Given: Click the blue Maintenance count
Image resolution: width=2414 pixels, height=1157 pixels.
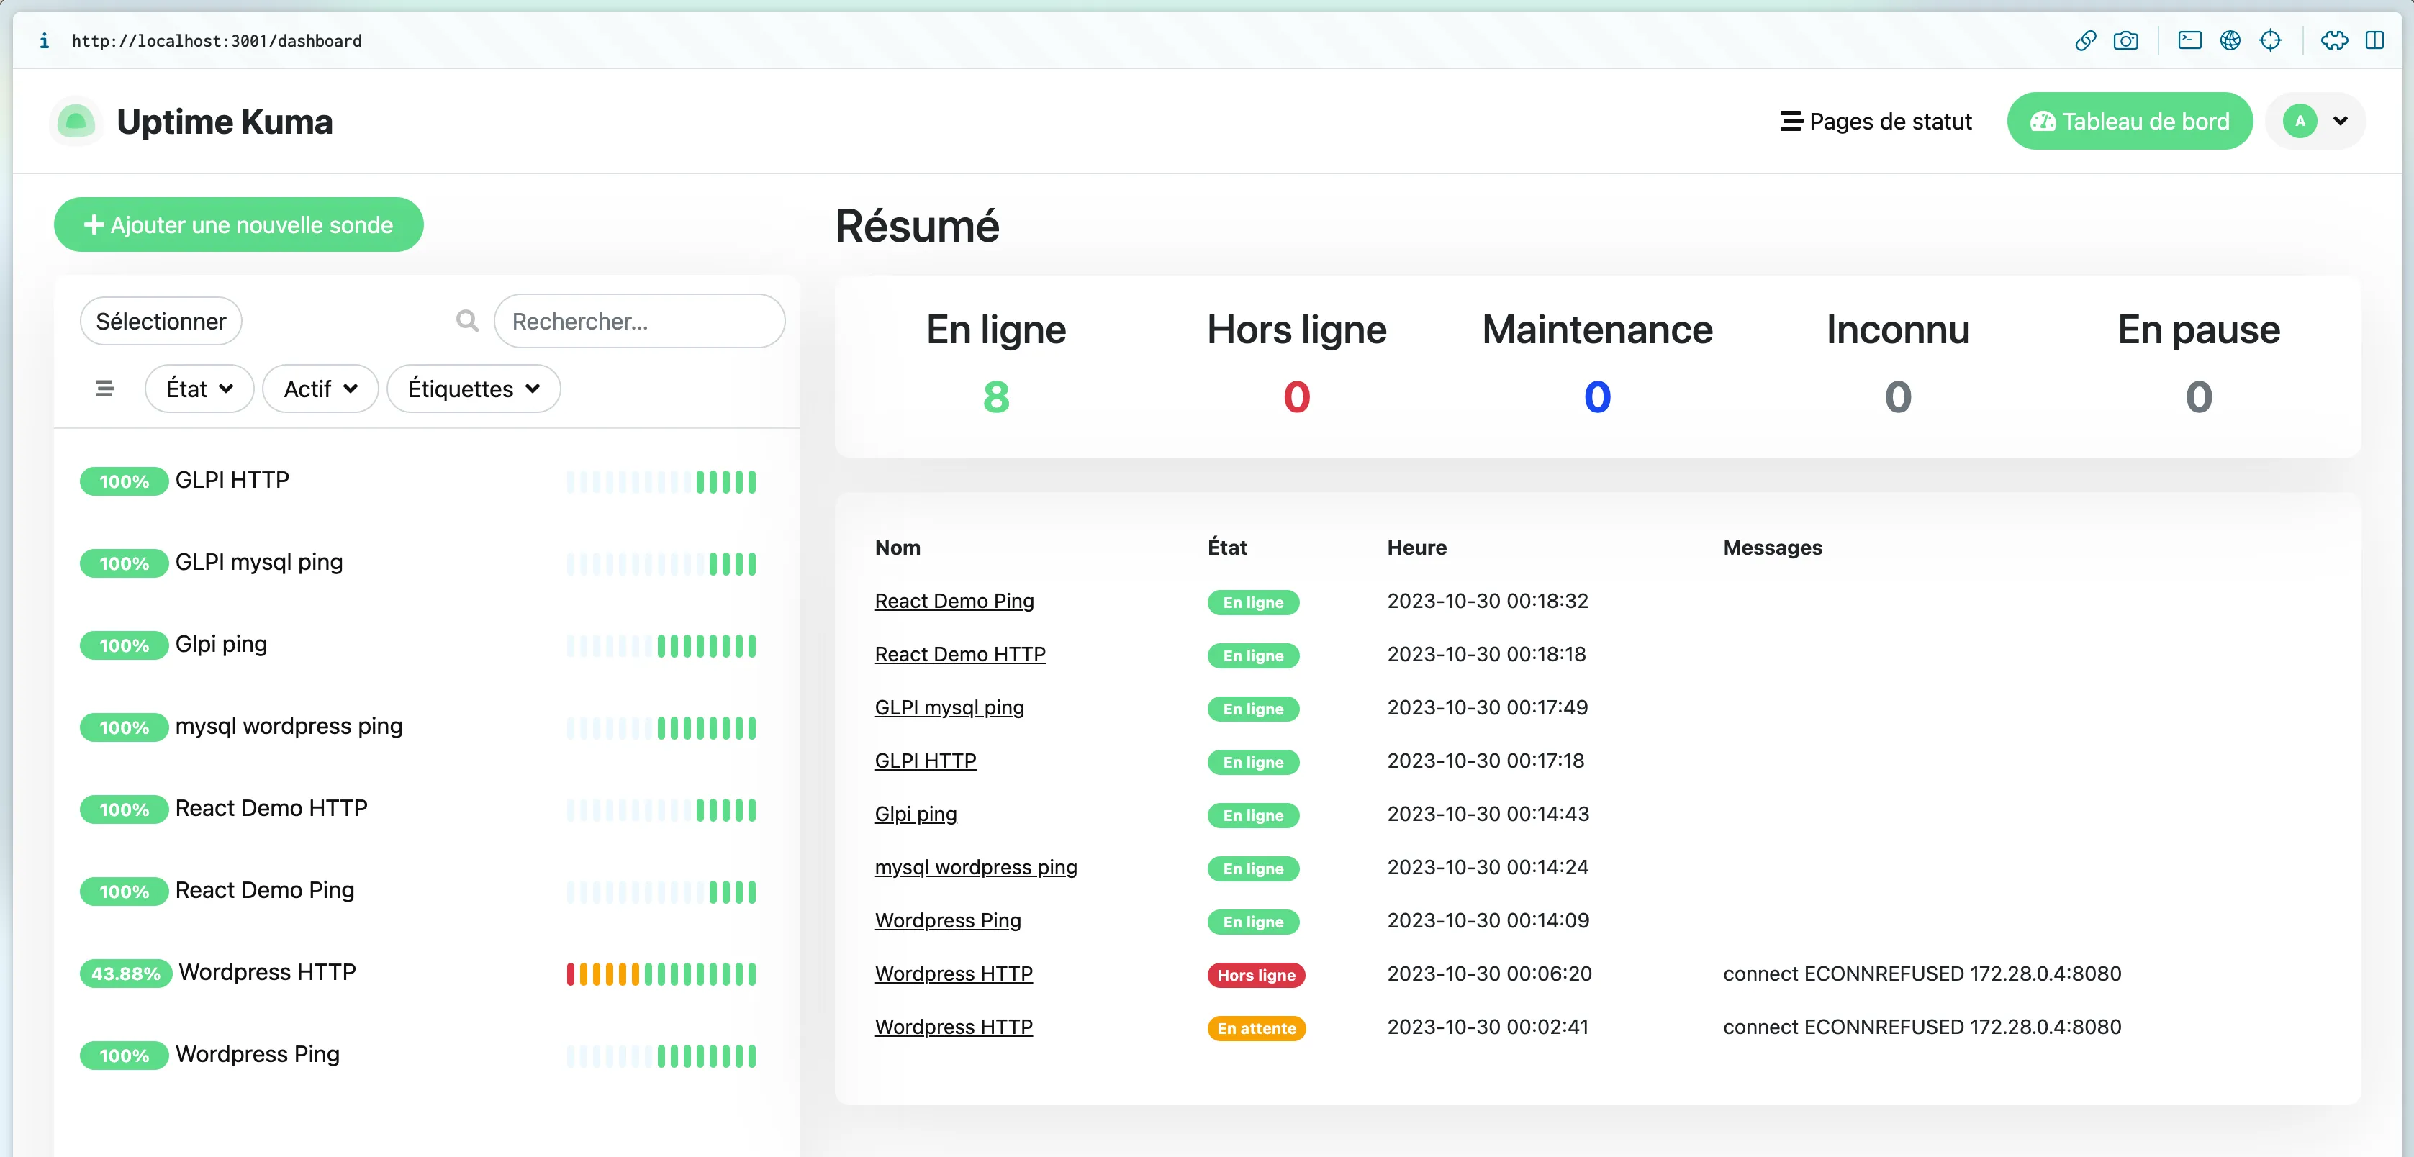Looking at the screenshot, I should click(1597, 397).
